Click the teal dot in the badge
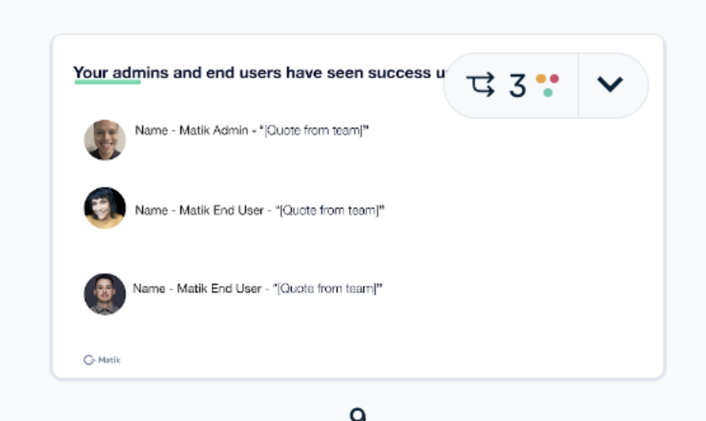Viewport: 706px width, 421px height. 548,92
